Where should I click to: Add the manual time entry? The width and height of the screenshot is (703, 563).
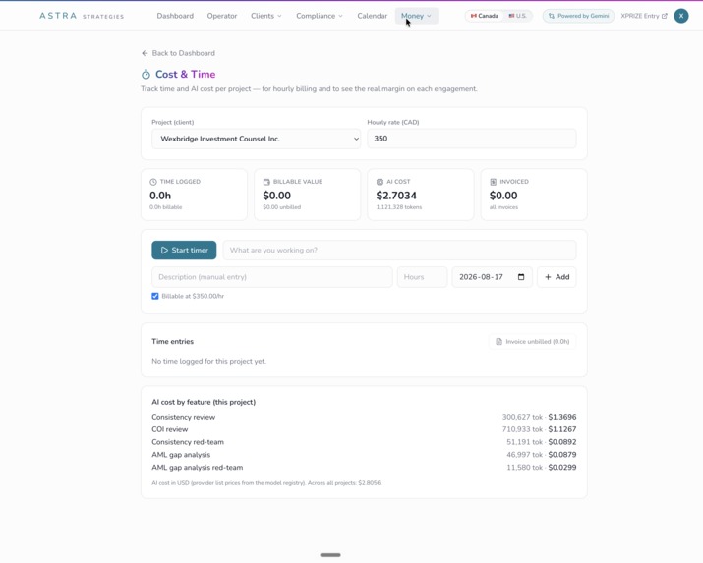pyautogui.click(x=557, y=277)
